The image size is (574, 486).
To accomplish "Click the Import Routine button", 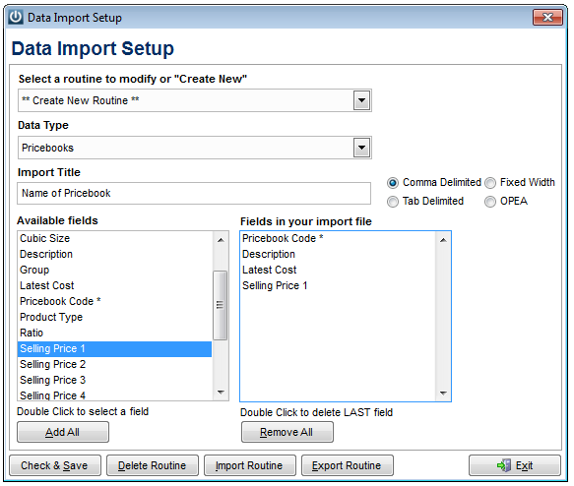I will (x=250, y=465).
